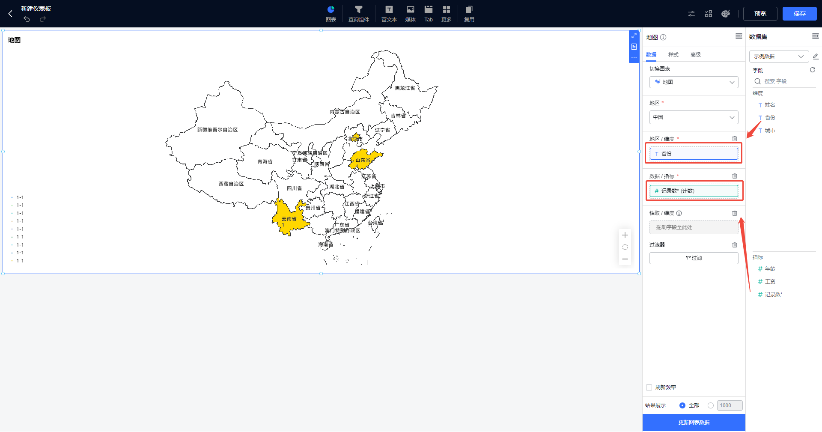The height and width of the screenshot is (432, 822).
Task: Select the 记录数* metric field in dataset list
Action: [773, 295]
